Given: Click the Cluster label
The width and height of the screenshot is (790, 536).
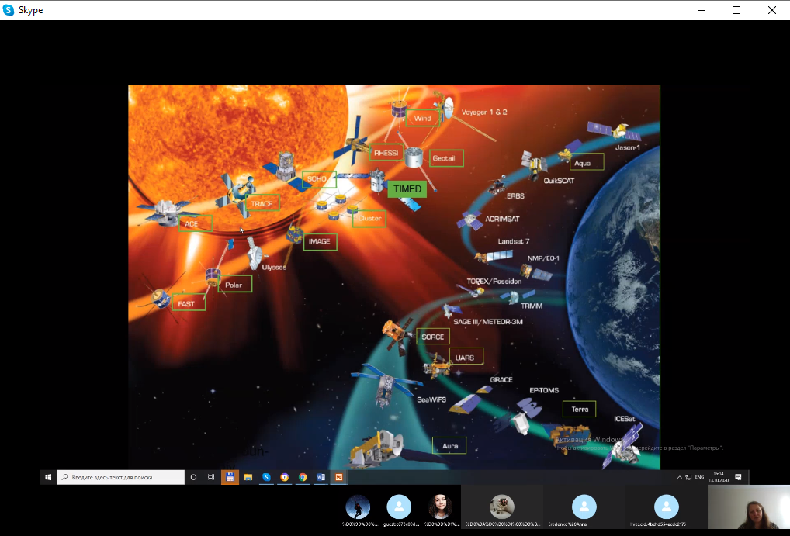Looking at the screenshot, I should [369, 218].
